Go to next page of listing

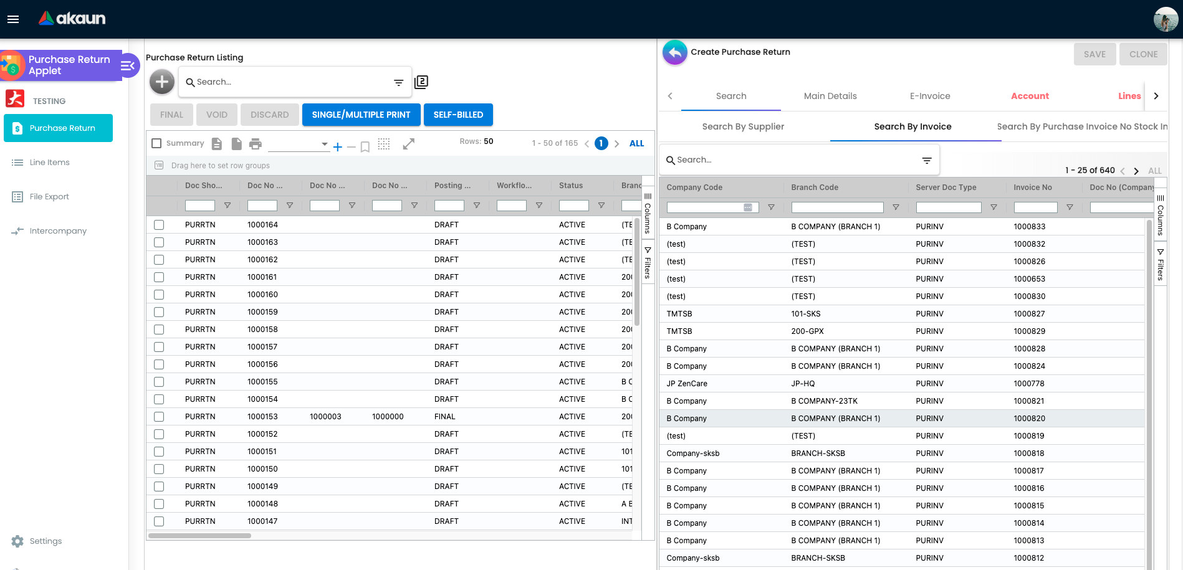[x=616, y=144]
